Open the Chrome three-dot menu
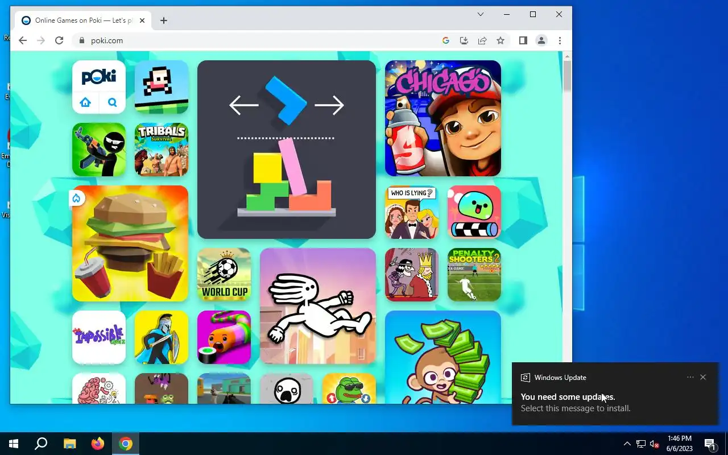728x455 pixels. [x=560, y=40]
